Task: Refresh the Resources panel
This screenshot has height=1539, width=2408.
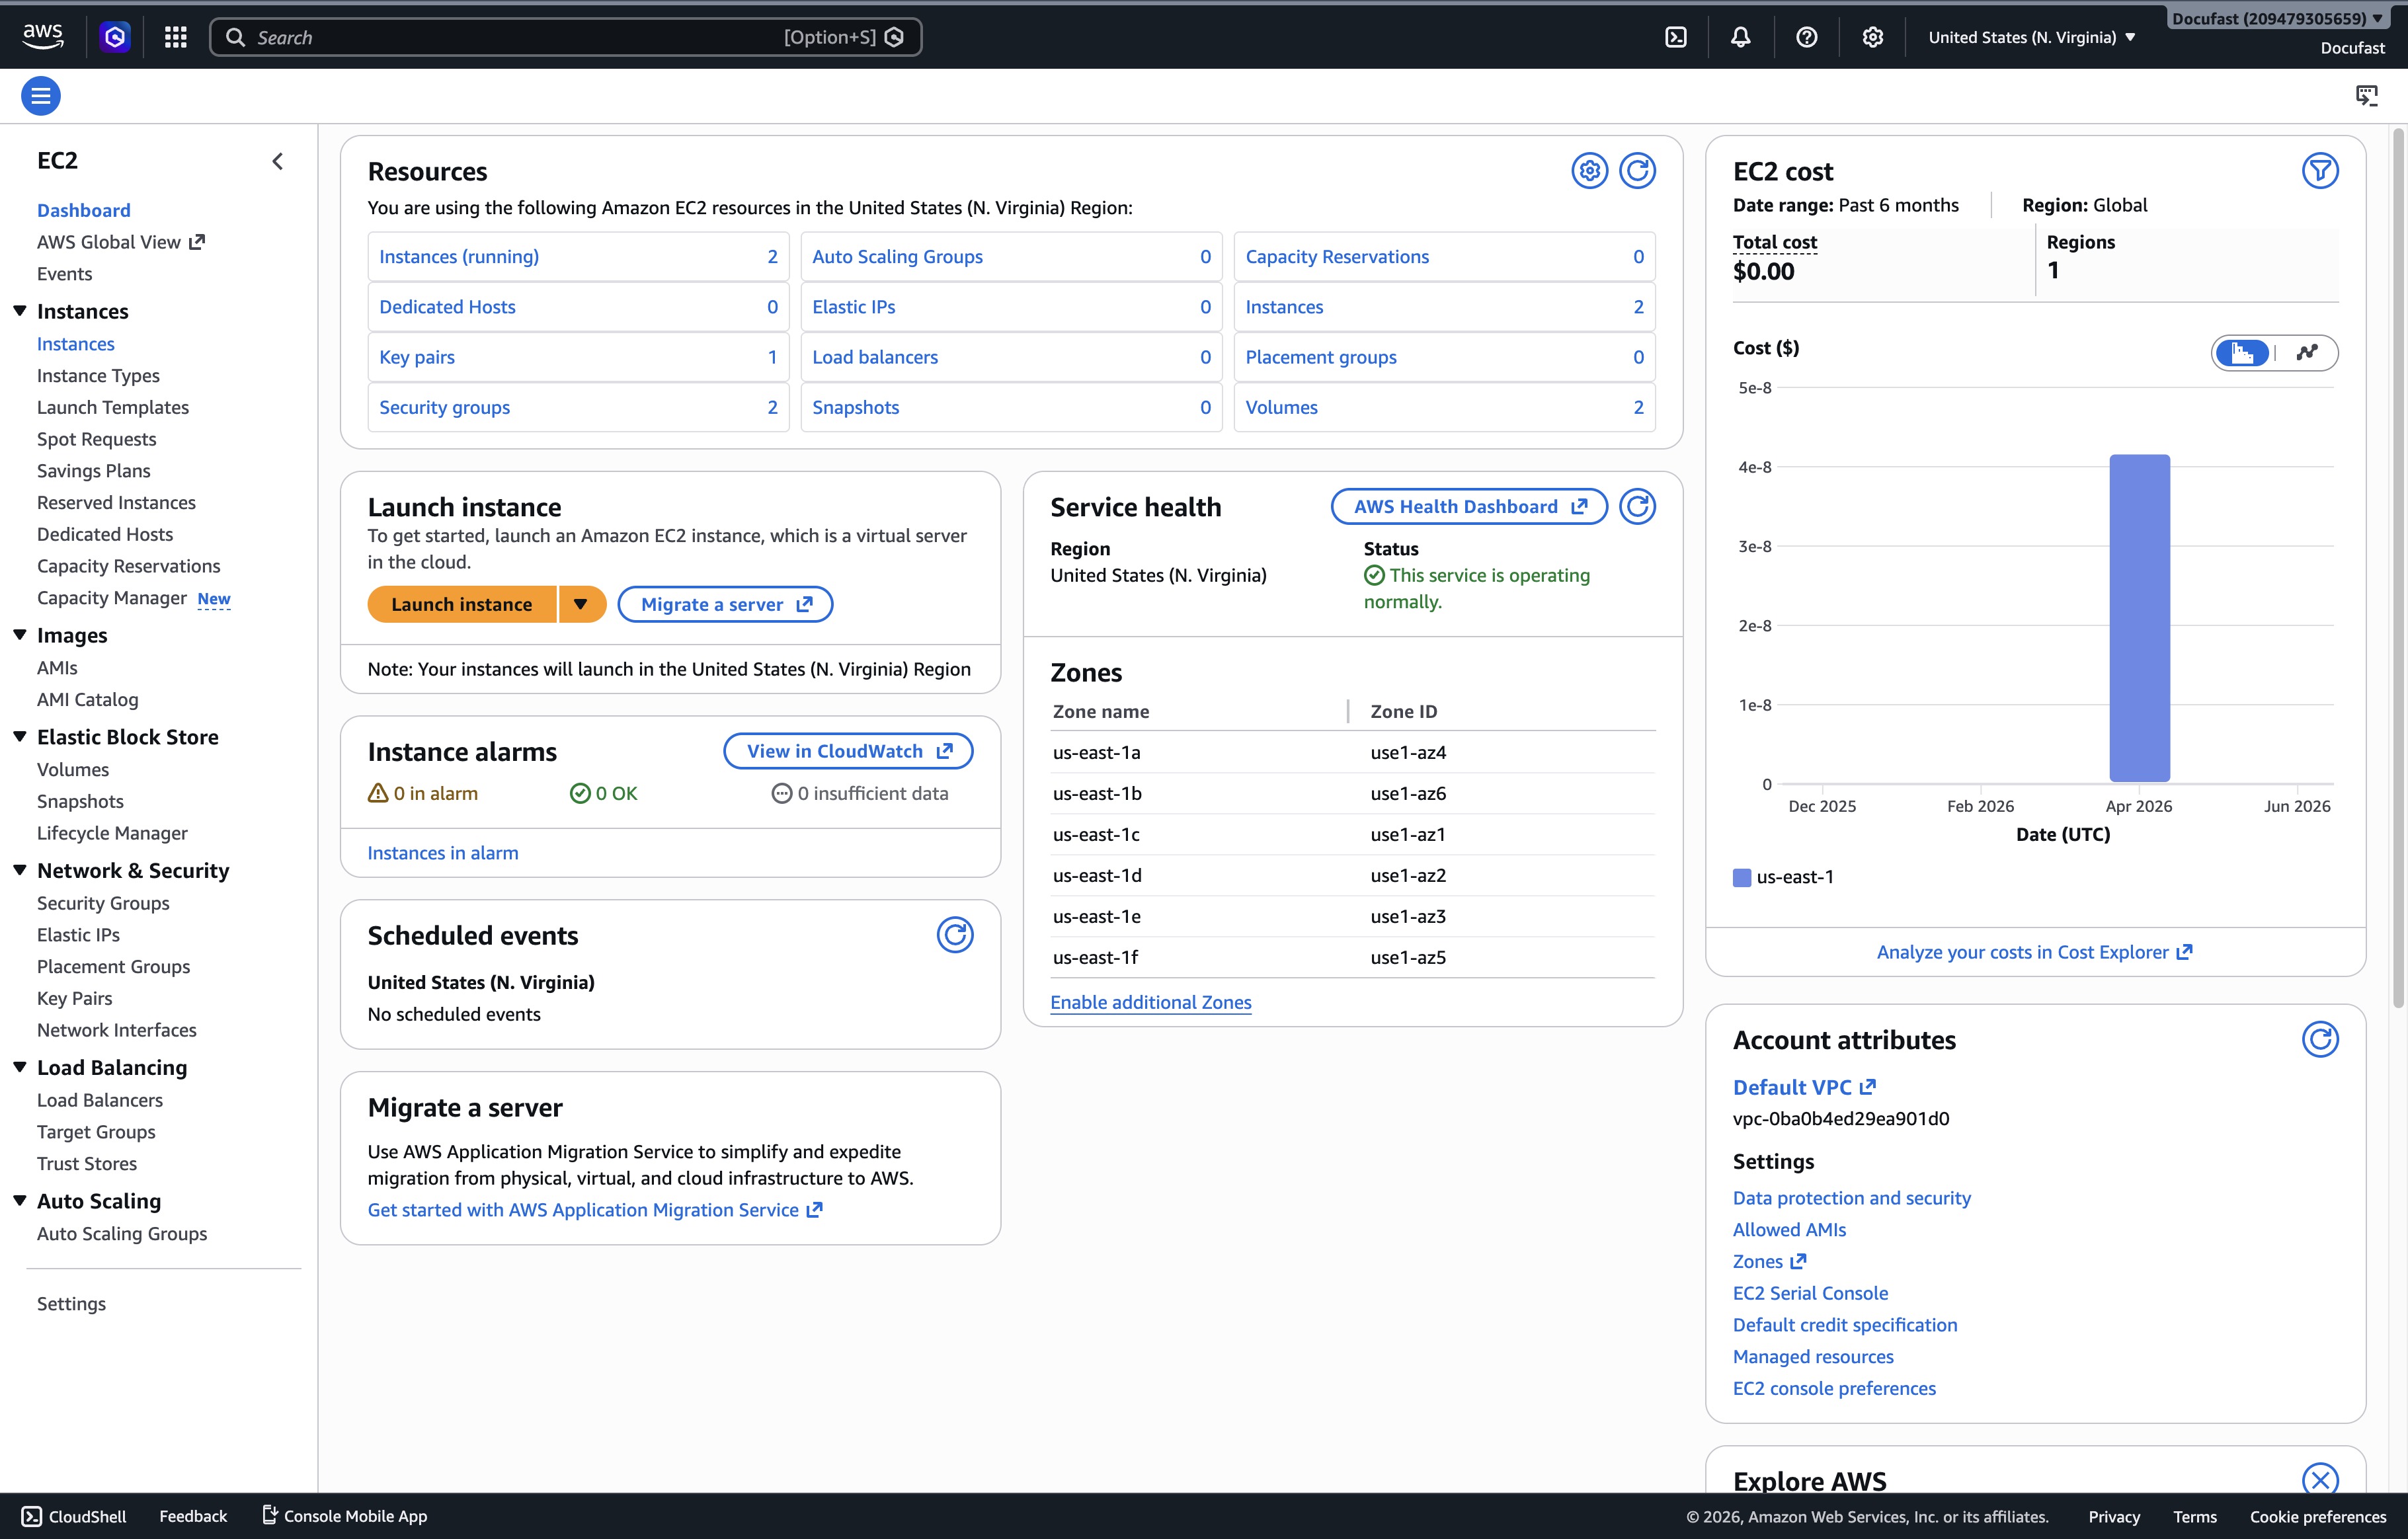Action: pyautogui.click(x=1637, y=171)
